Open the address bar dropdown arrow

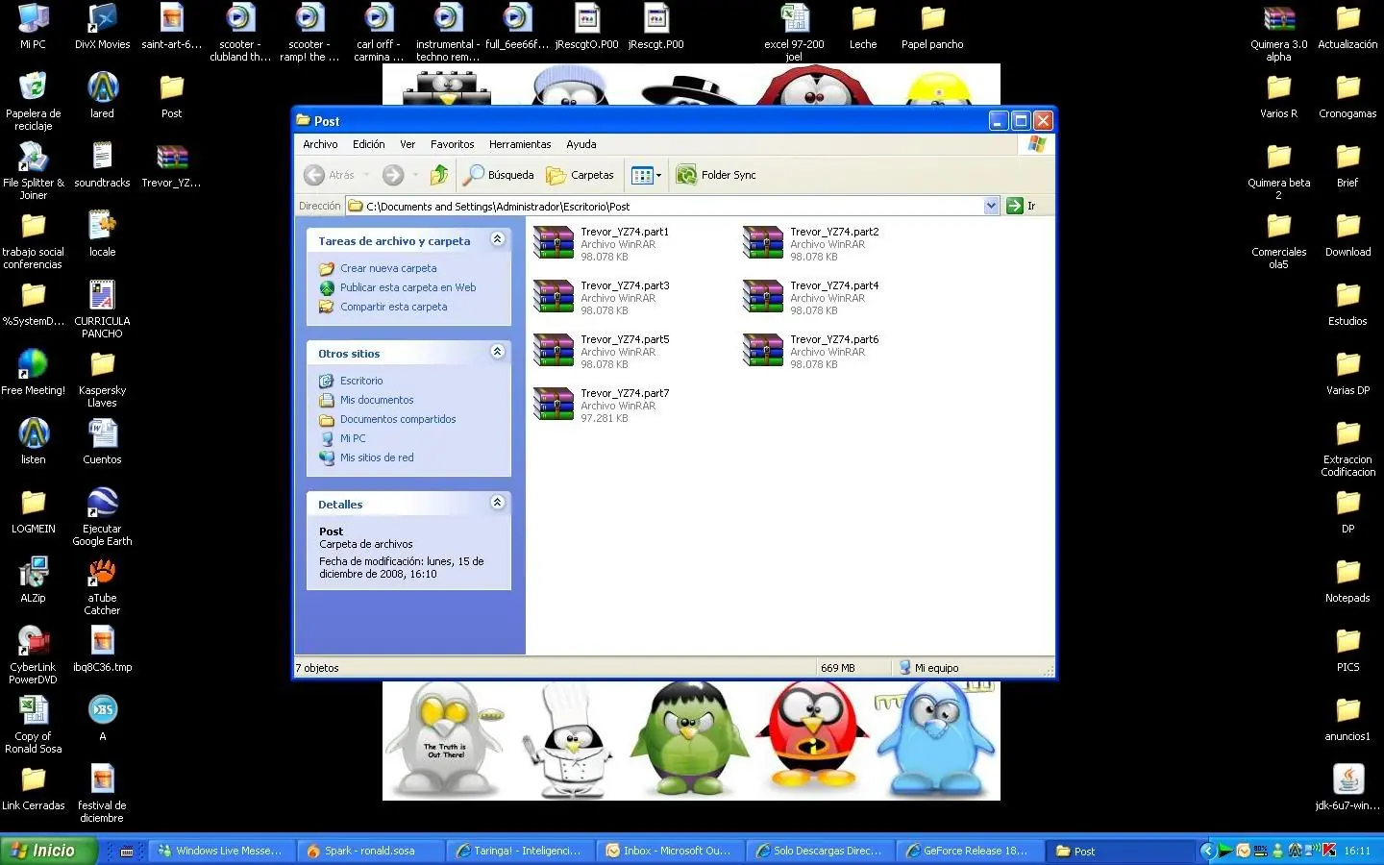(x=991, y=206)
